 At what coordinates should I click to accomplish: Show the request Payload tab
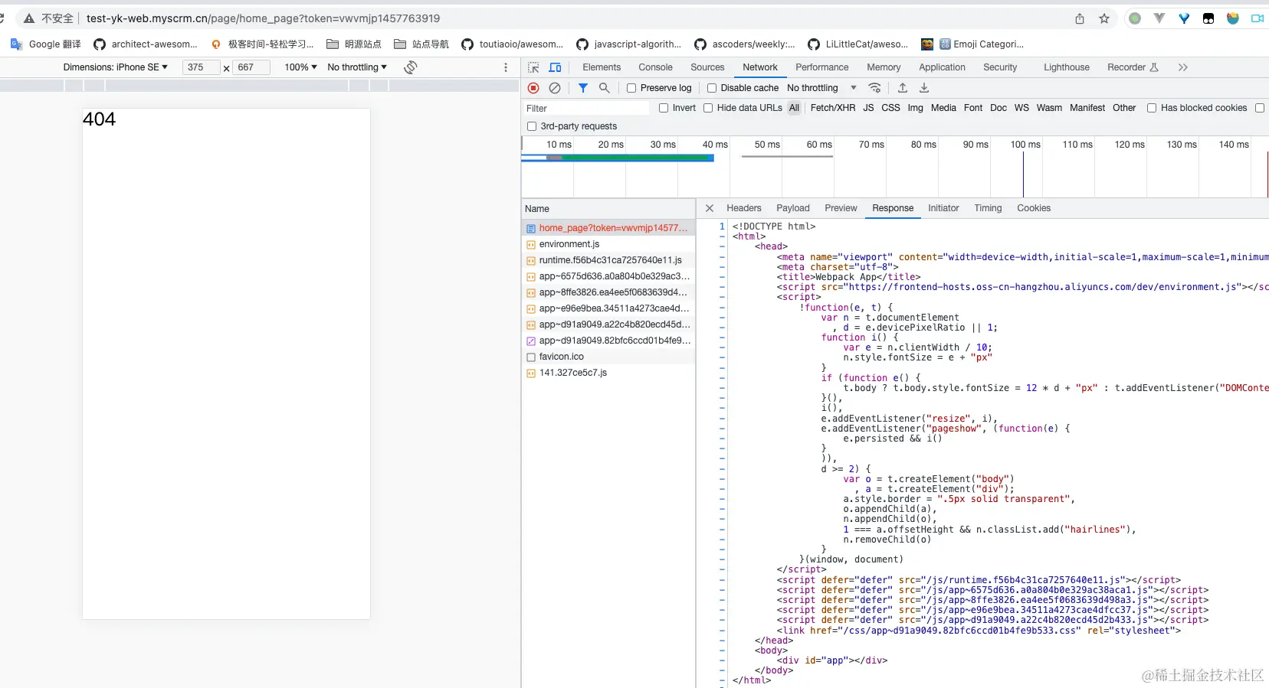(793, 208)
